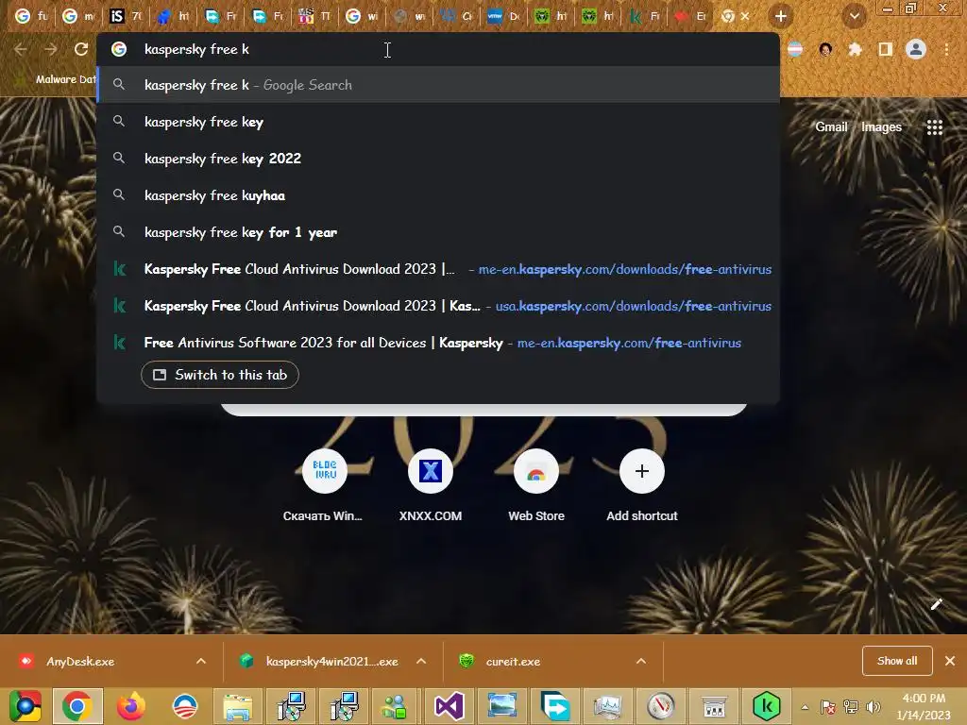967x725 pixels.
Task: Open the Extensions puzzle icon
Action: (x=855, y=49)
